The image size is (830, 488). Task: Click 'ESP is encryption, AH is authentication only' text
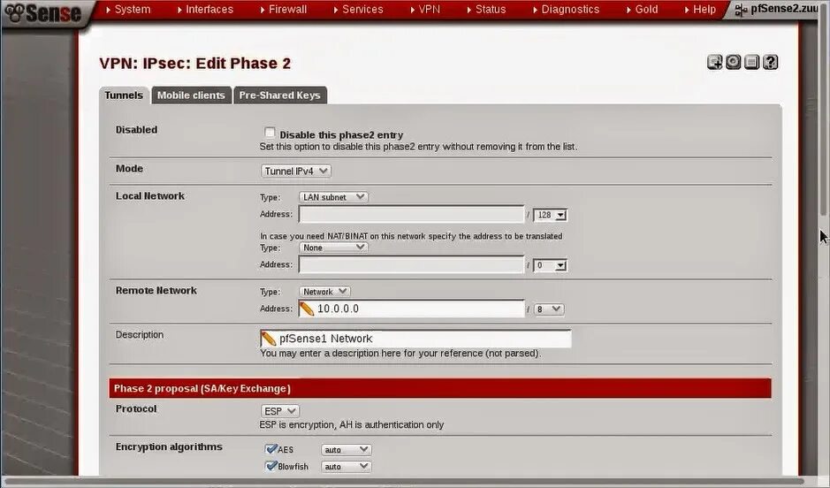click(352, 425)
